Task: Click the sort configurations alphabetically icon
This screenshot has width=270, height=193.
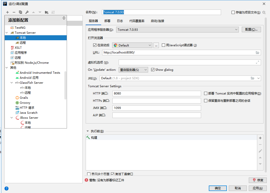Action: click(53, 12)
